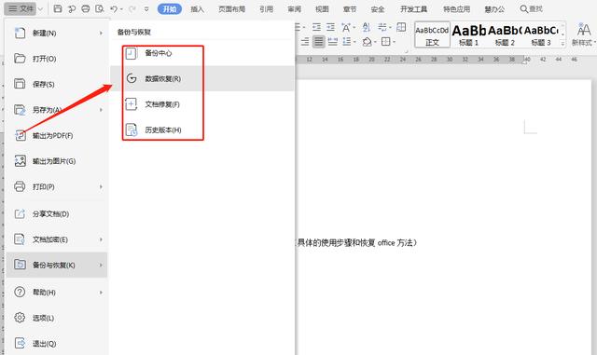
Task: Click the Chinese layout A icon
Action: coord(346,27)
